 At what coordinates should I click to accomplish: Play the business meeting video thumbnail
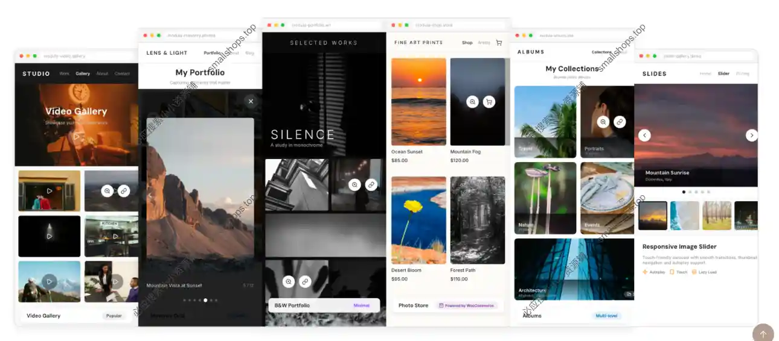click(115, 281)
